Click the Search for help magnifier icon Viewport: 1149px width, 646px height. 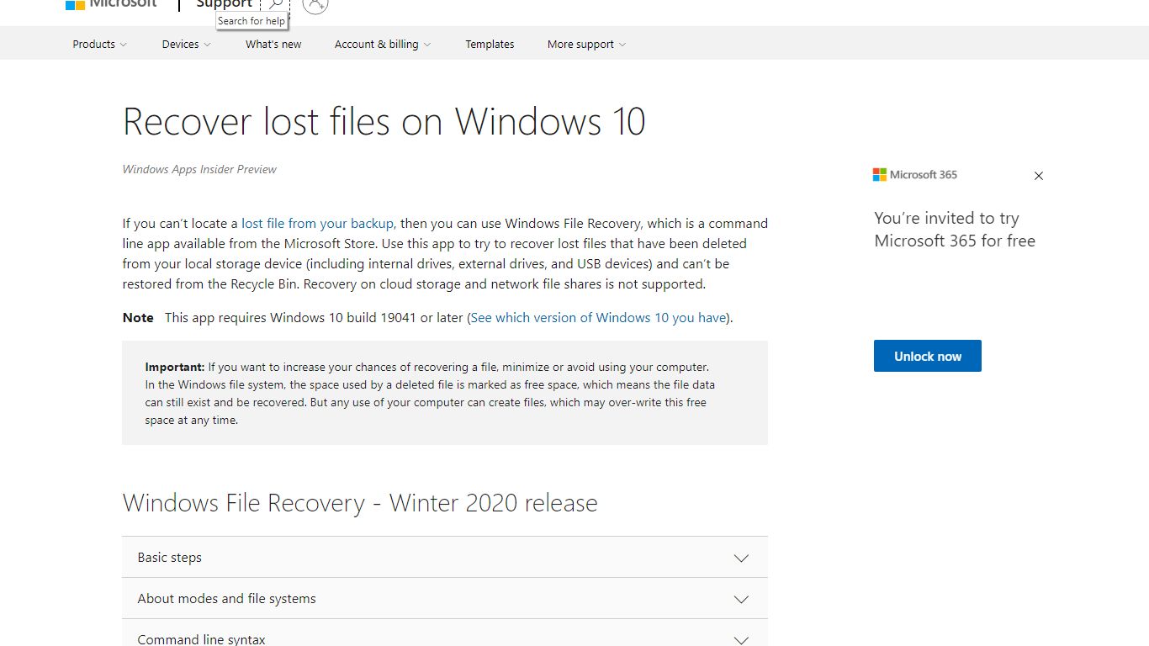coord(275,4)
